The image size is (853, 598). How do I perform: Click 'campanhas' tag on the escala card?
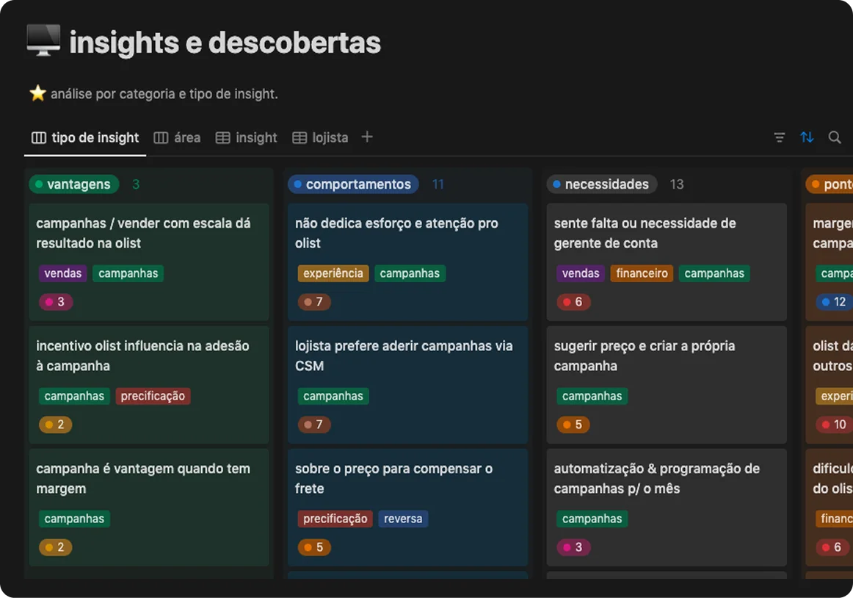tap(128, 273)
